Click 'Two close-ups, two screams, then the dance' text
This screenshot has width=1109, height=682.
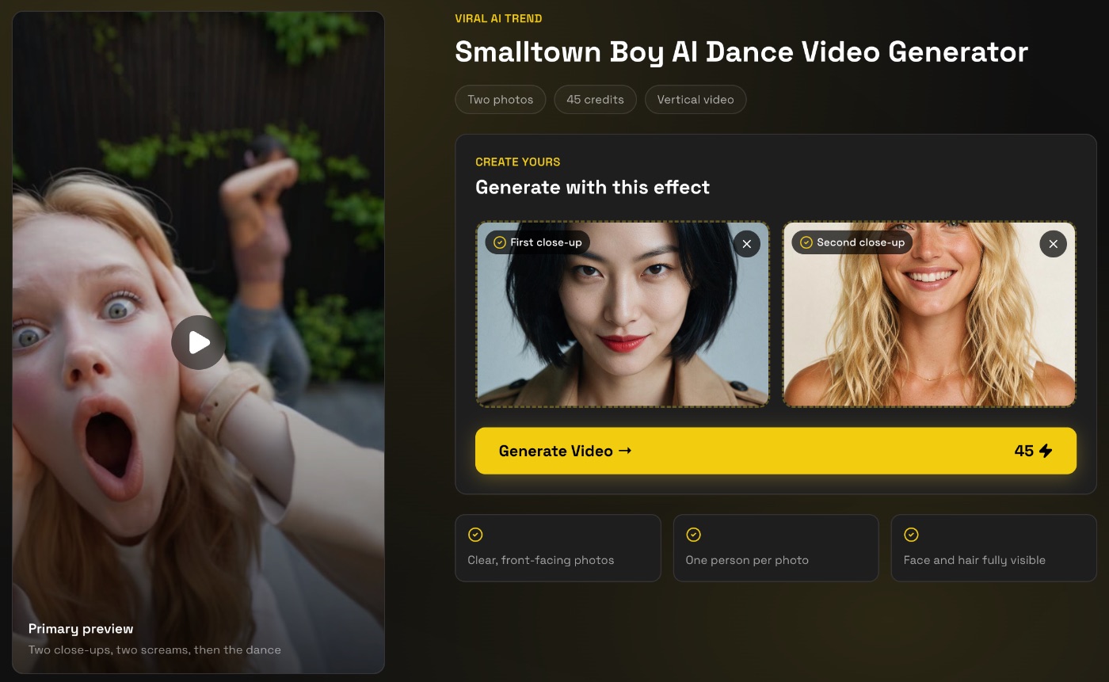click(154, 650)
